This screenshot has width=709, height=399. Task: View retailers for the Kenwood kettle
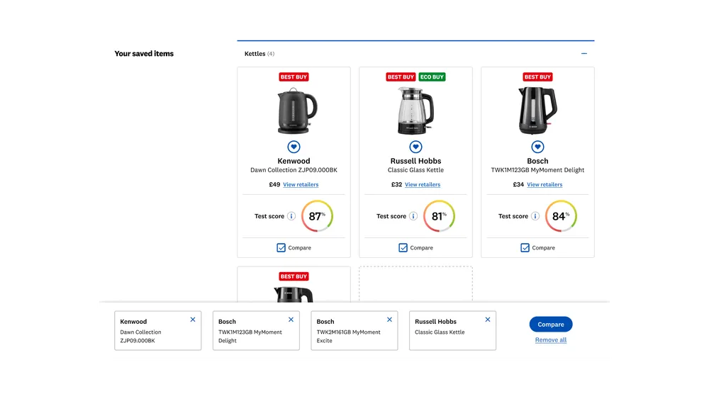click(301, 185)
